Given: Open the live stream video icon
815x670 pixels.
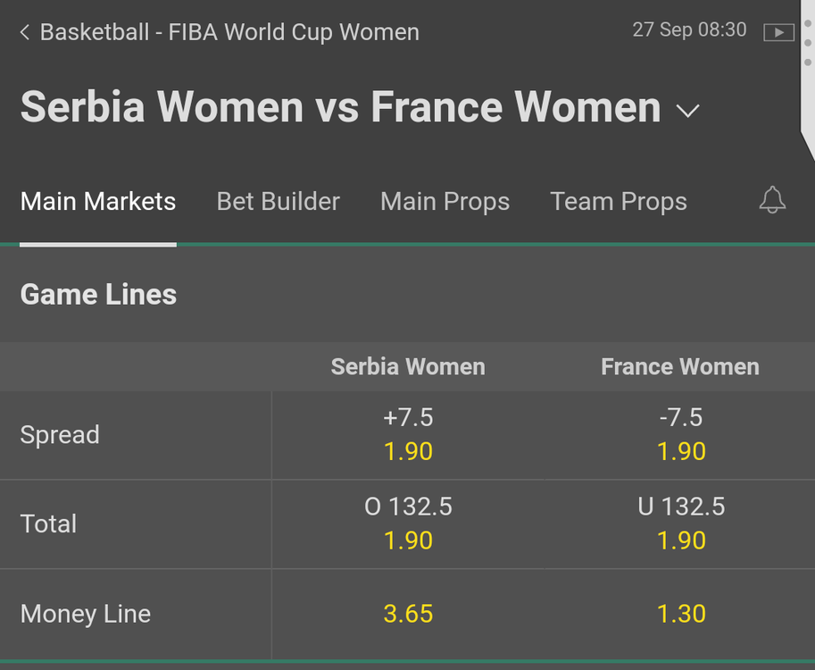Looking at the screenshot, I should pos(778,32).
